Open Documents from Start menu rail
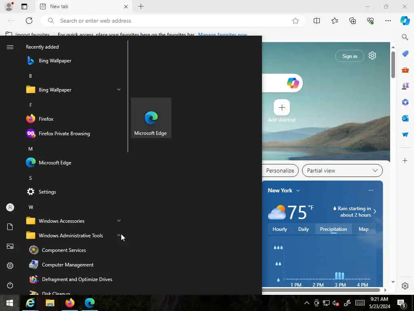This screenshot has width=414, height=311. pos(10,227)
